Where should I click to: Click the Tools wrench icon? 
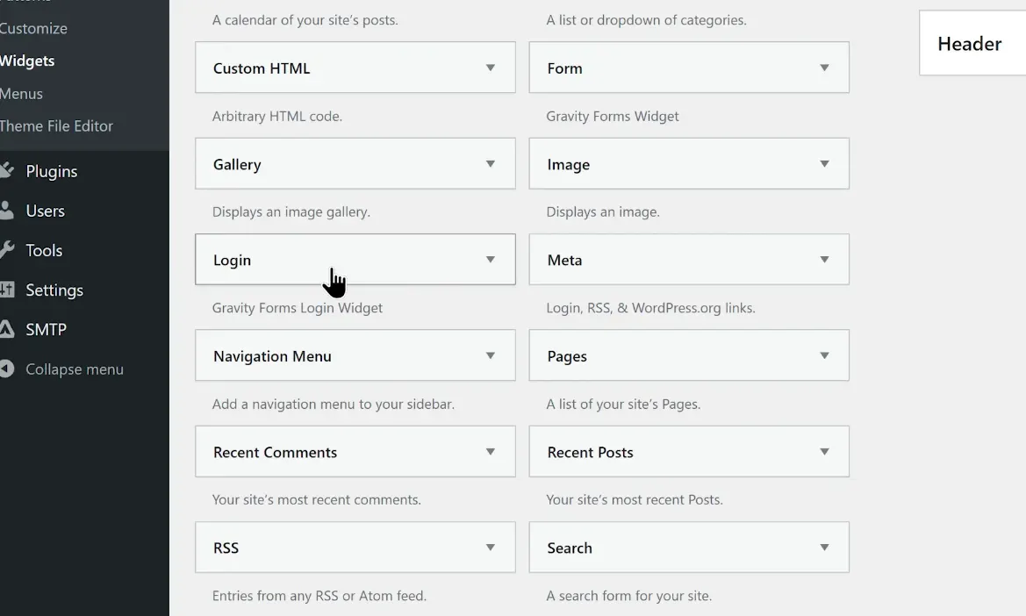pos(7,250)
